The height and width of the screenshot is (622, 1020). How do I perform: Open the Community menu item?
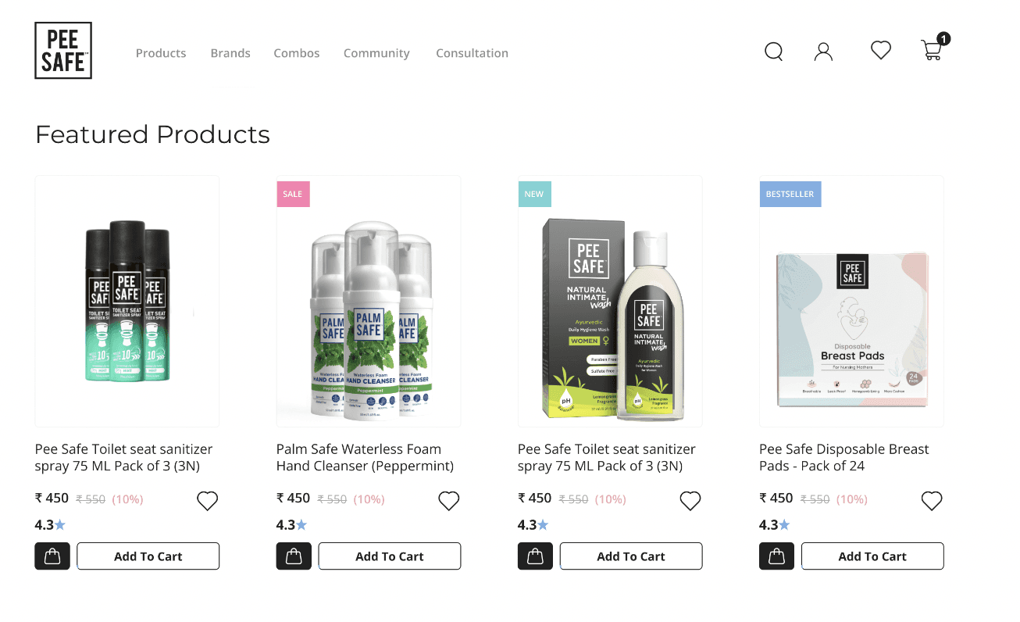(376, 53)
